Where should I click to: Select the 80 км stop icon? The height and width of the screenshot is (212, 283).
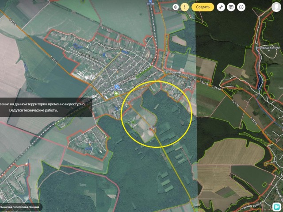pyautogui.click(x=149, y=1)
